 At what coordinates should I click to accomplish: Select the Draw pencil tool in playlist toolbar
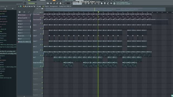click(x=24, y=6)
